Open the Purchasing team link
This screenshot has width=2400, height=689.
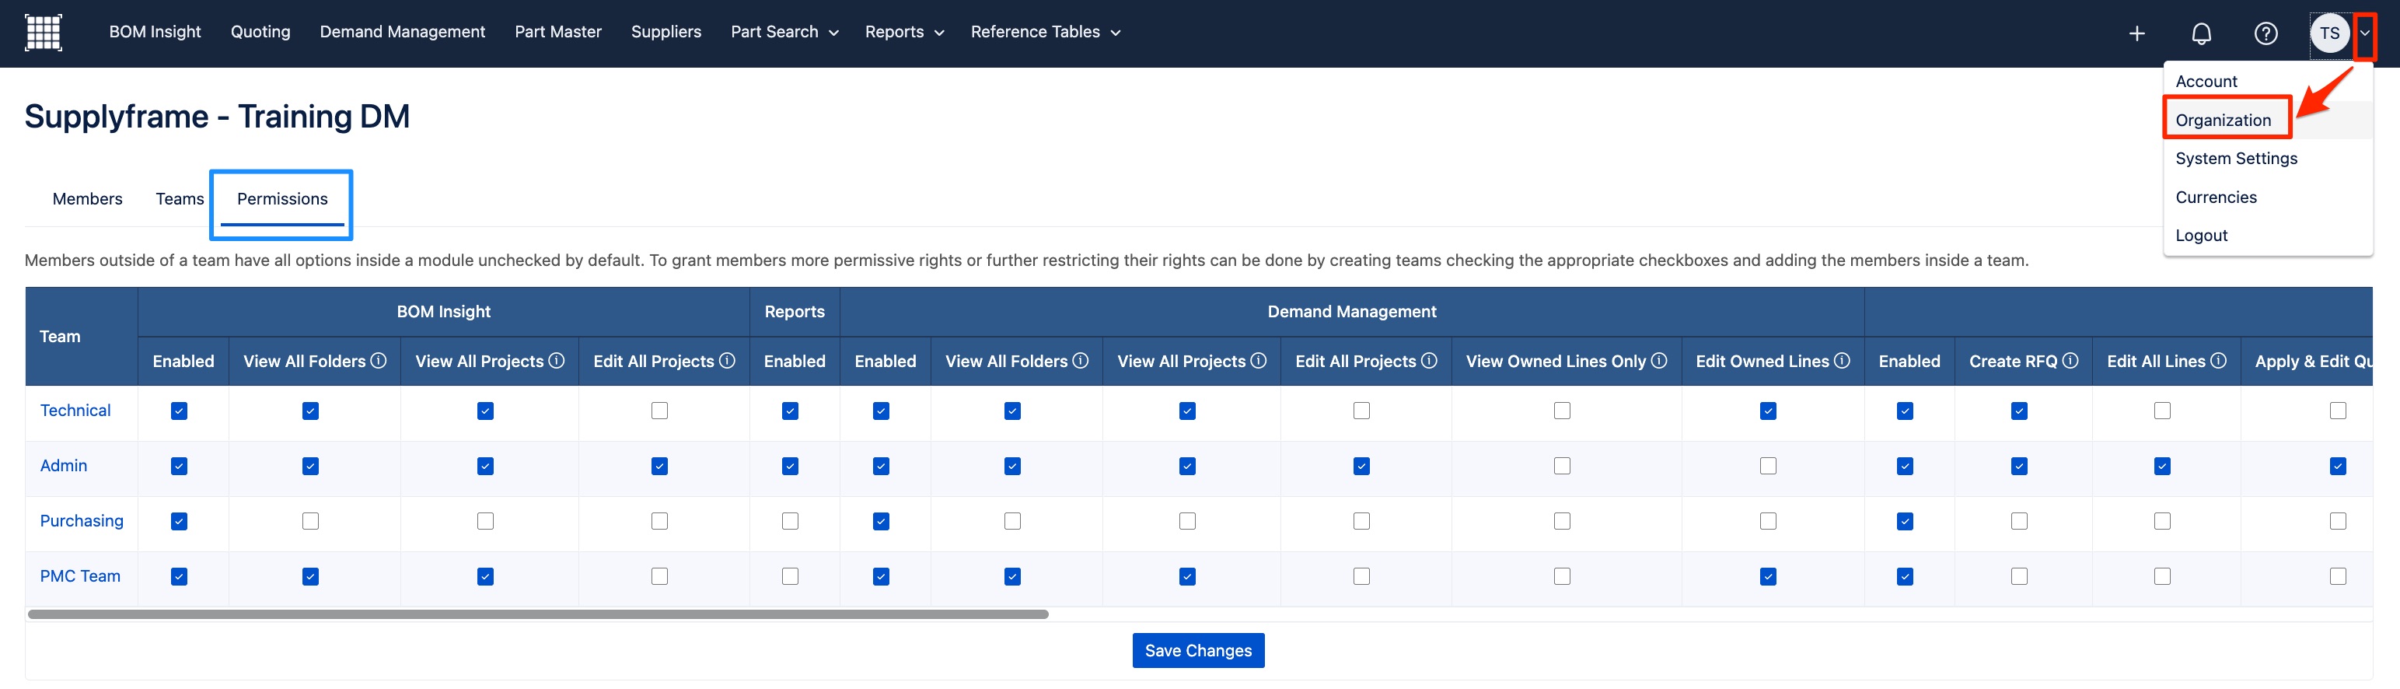click(x=82, y=520)
